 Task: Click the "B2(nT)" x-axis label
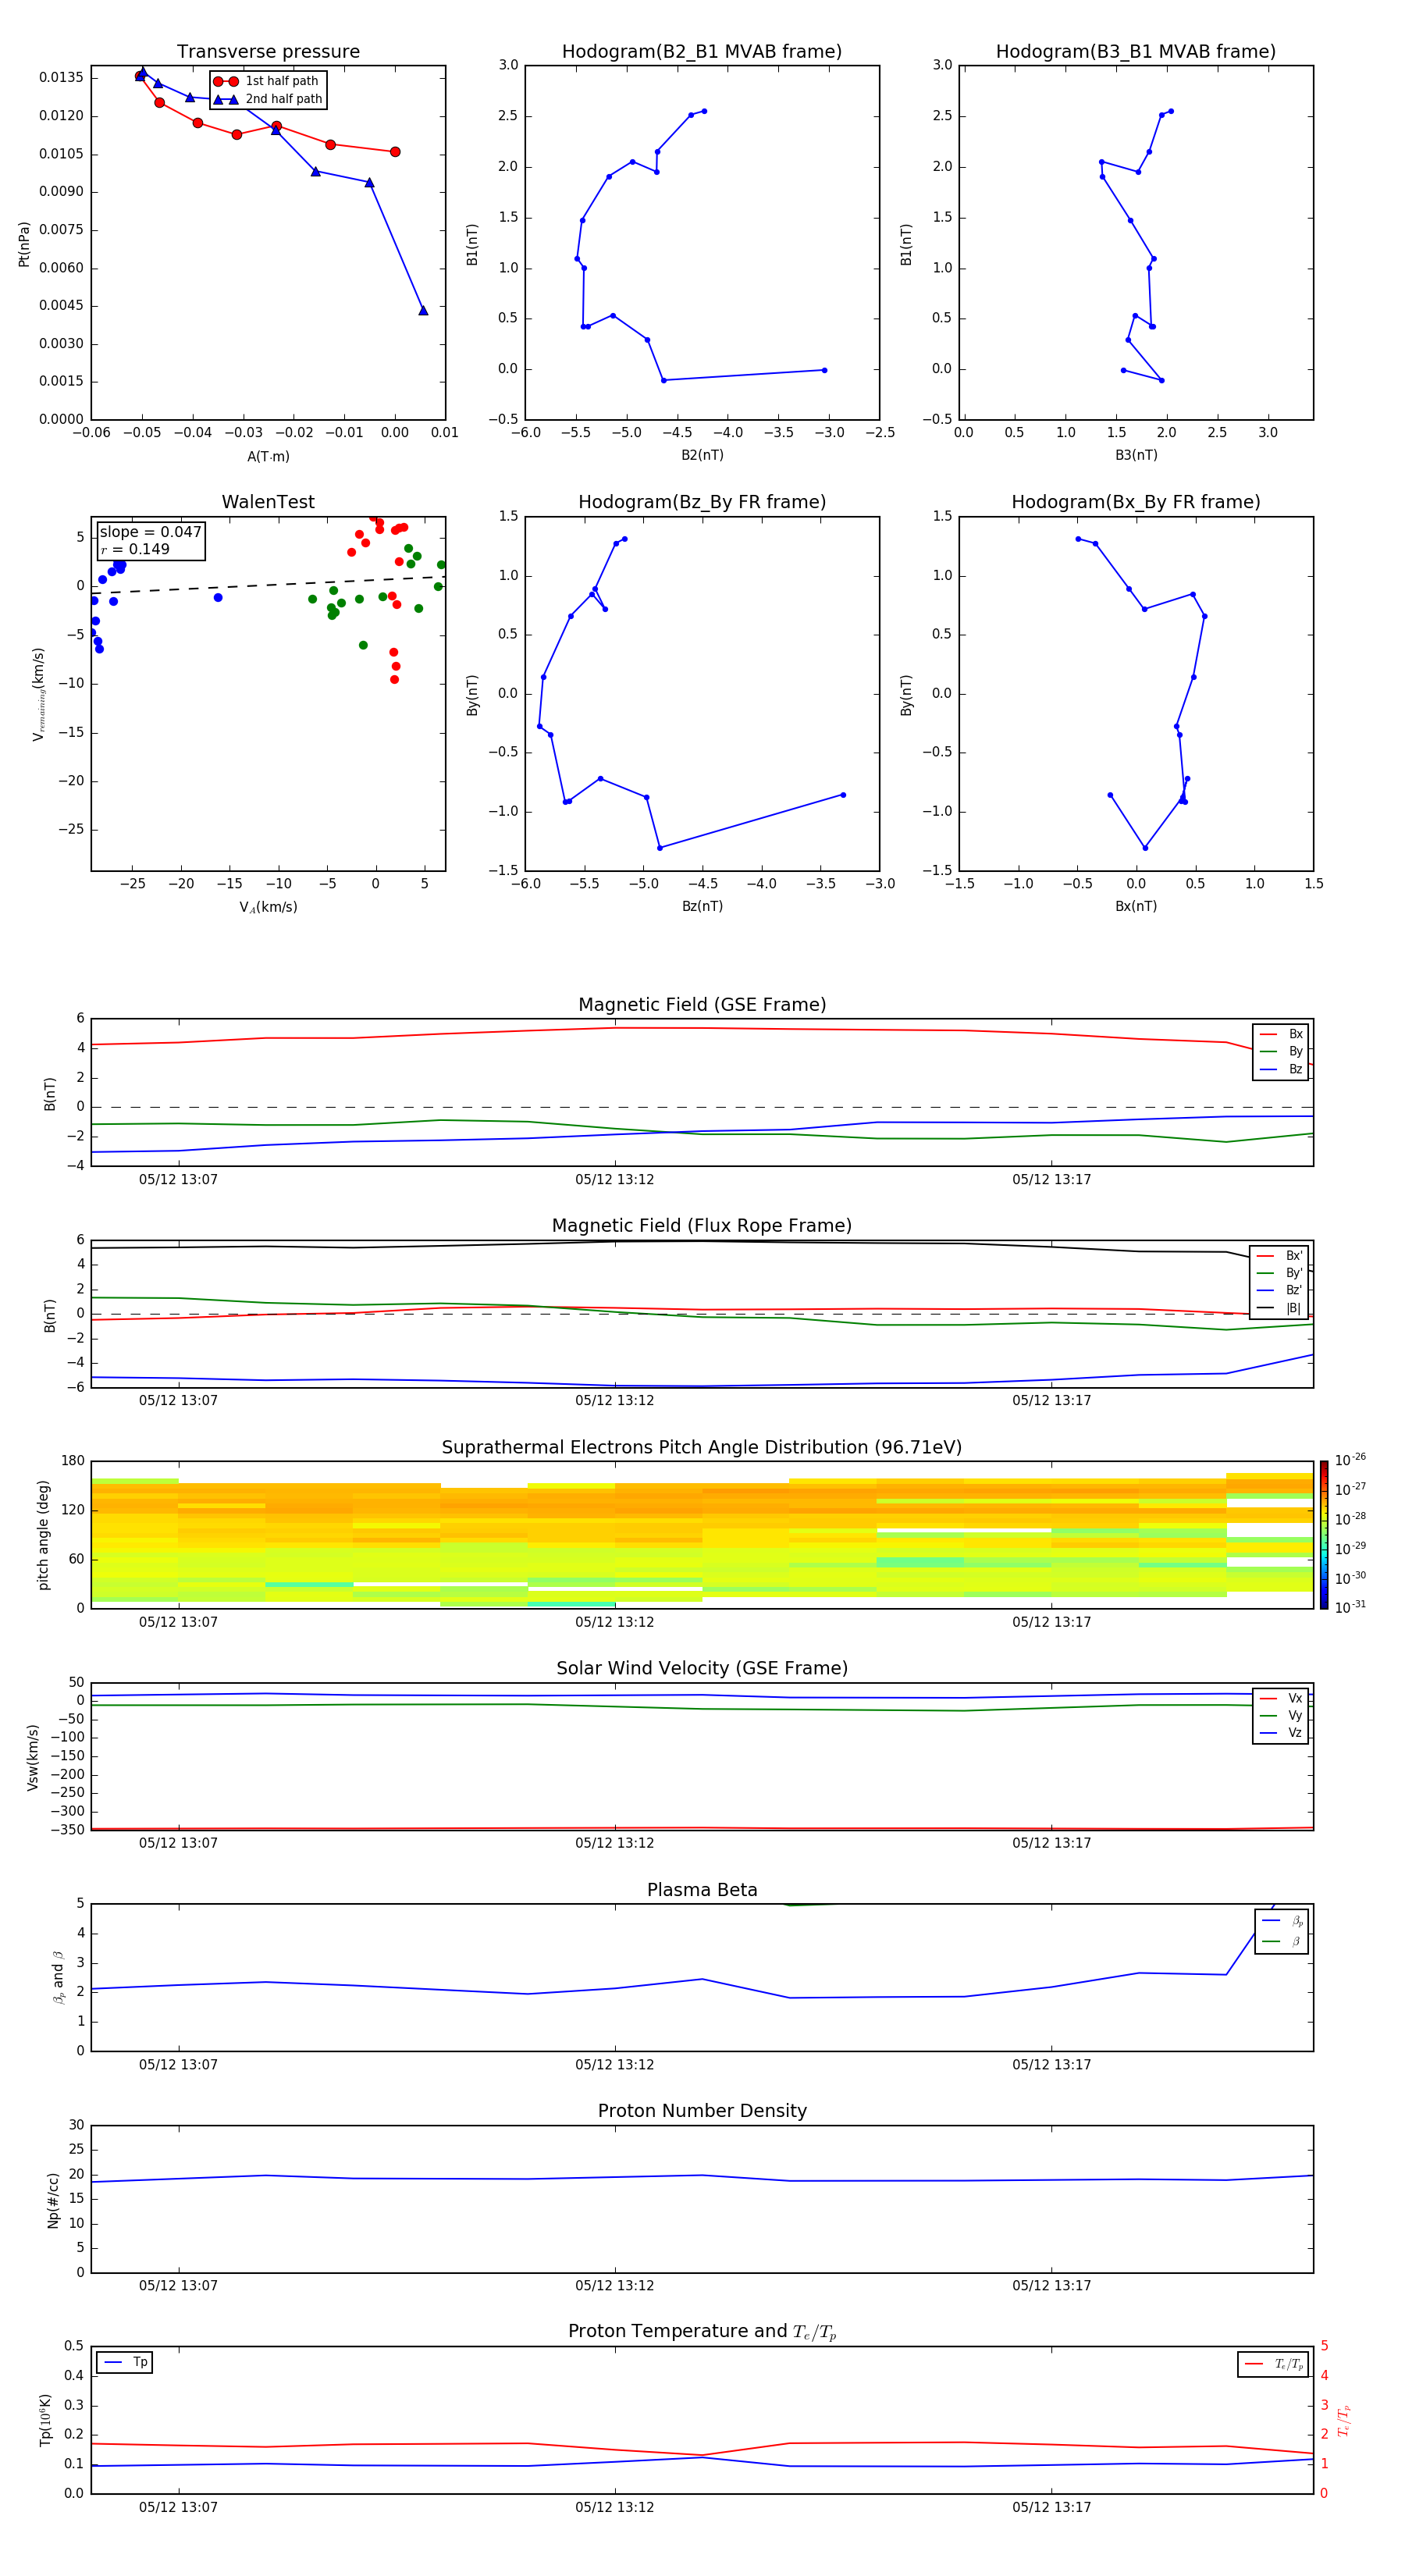(x=702, y=455)
